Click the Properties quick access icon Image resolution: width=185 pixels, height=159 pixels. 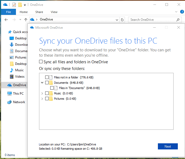[x=14, y=5]
